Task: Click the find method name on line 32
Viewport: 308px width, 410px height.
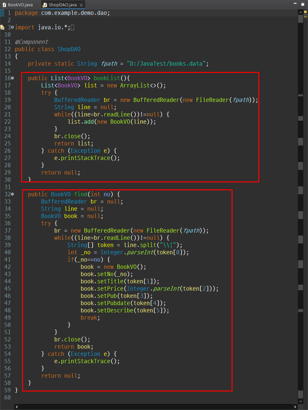Action: point(80,194)
